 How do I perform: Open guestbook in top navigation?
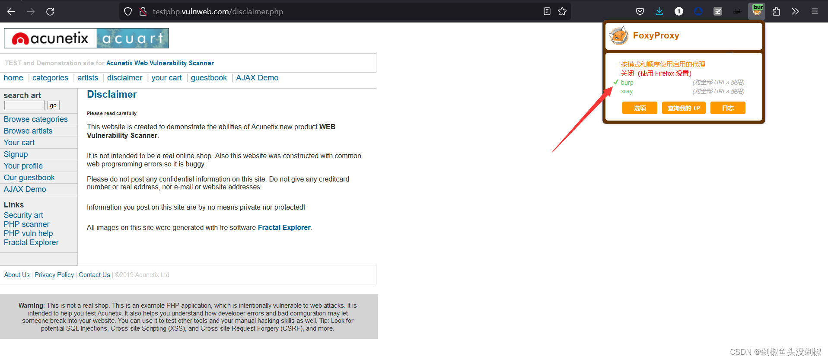point(209,78)
